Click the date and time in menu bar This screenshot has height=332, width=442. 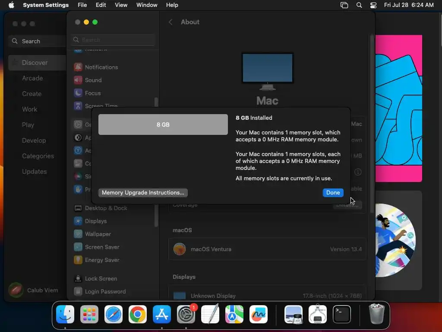(x=409, y=5)
